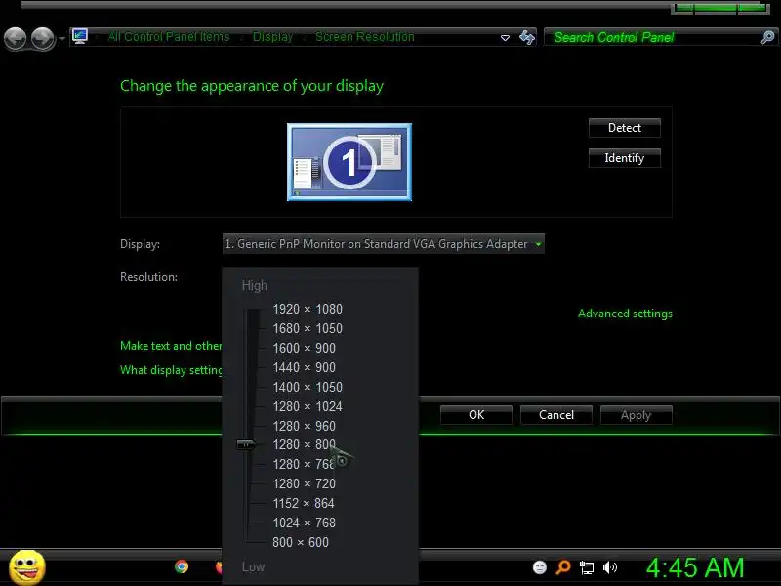Screen dimensions: 781x586
Task: Choose 1280 × 1024 resolution
Action: tap(308, 406)
